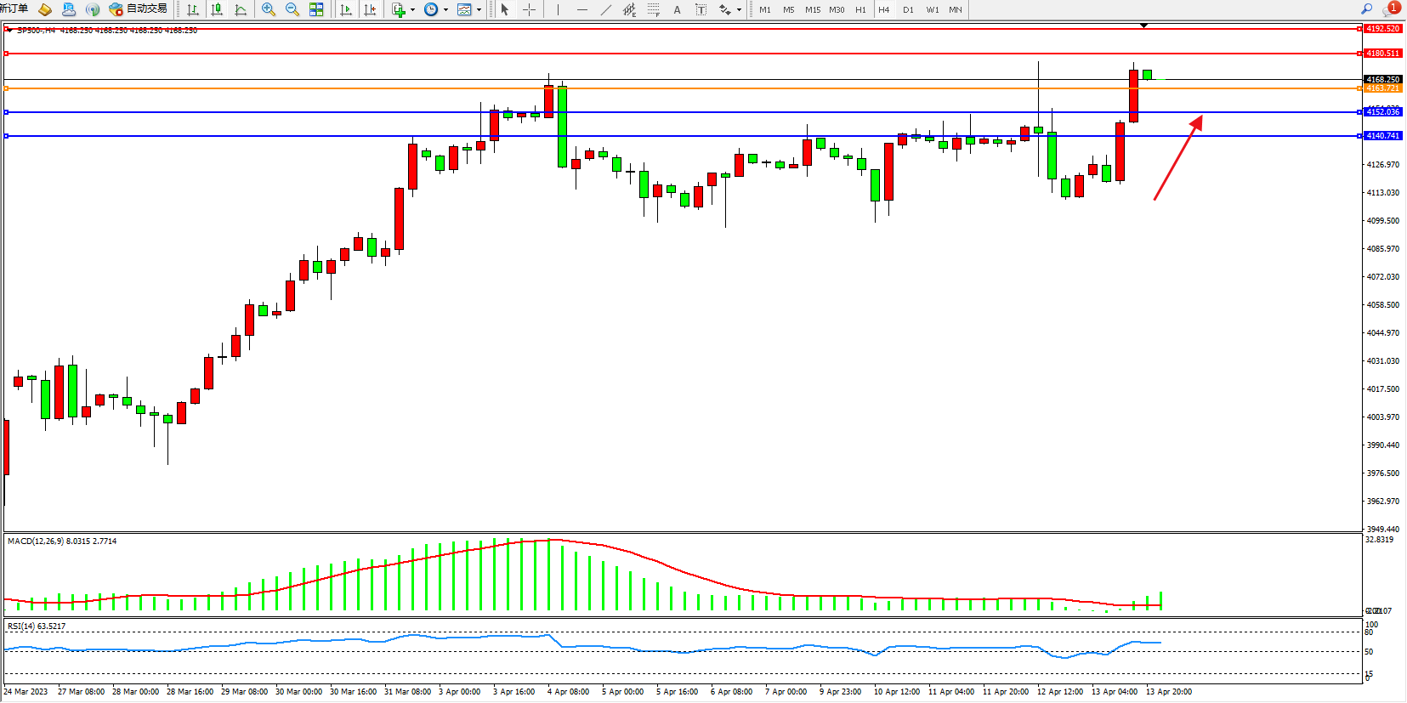
Task: Draw a horizontal line tool
Action: tap(582, 9)
